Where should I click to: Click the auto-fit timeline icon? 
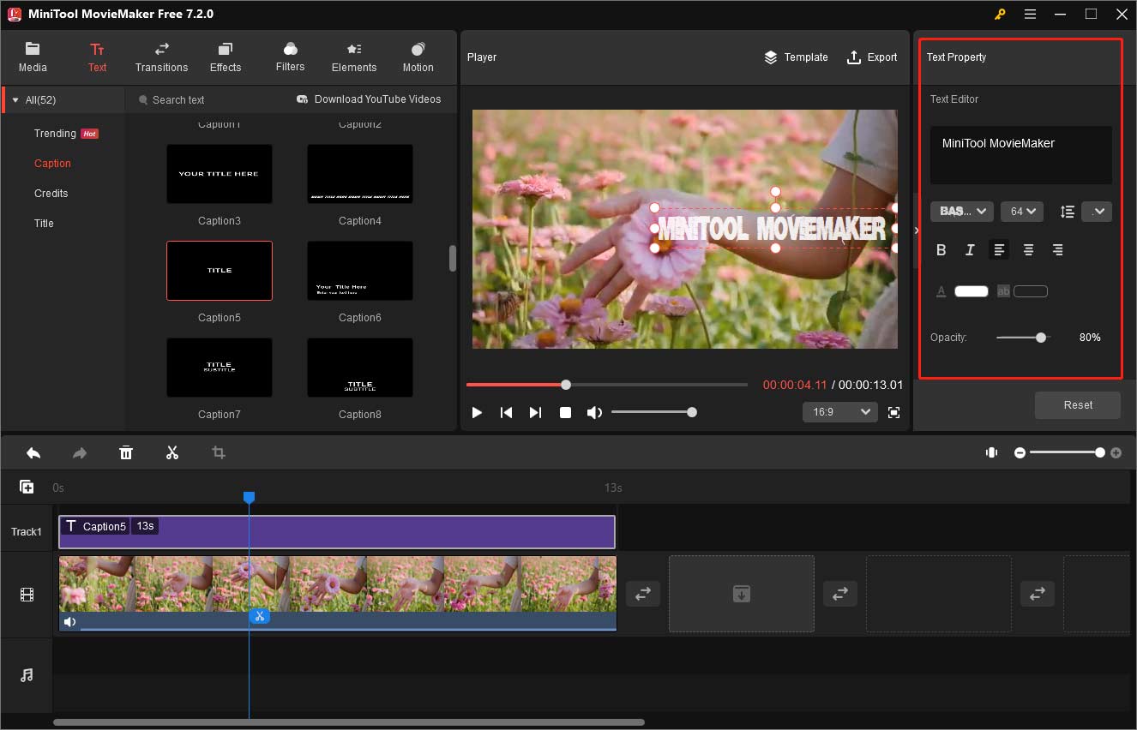pos(992,452)
